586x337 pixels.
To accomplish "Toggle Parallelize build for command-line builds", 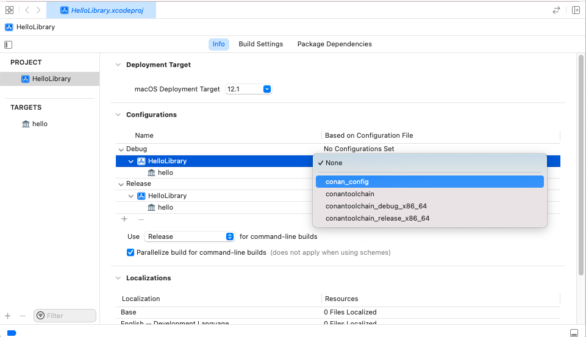I will pyautogui.click(x=130, y=252).
